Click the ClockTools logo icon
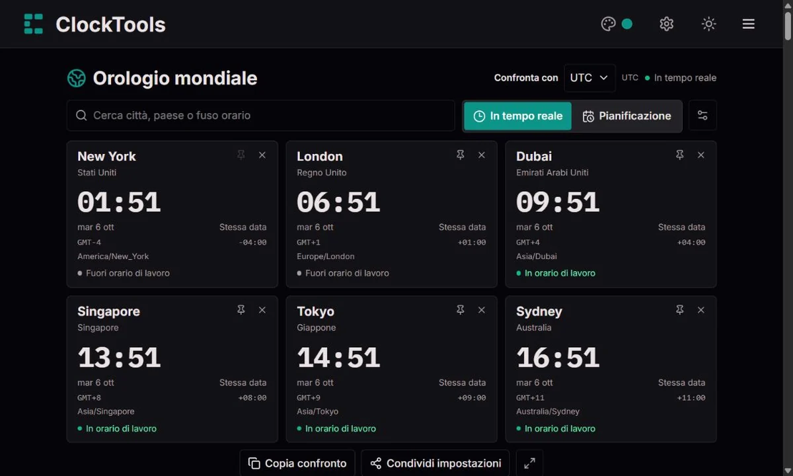Screen dimensions: 793x476 (33, 24)
